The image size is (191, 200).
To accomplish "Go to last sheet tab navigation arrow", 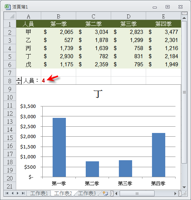I will coord(23,193).
